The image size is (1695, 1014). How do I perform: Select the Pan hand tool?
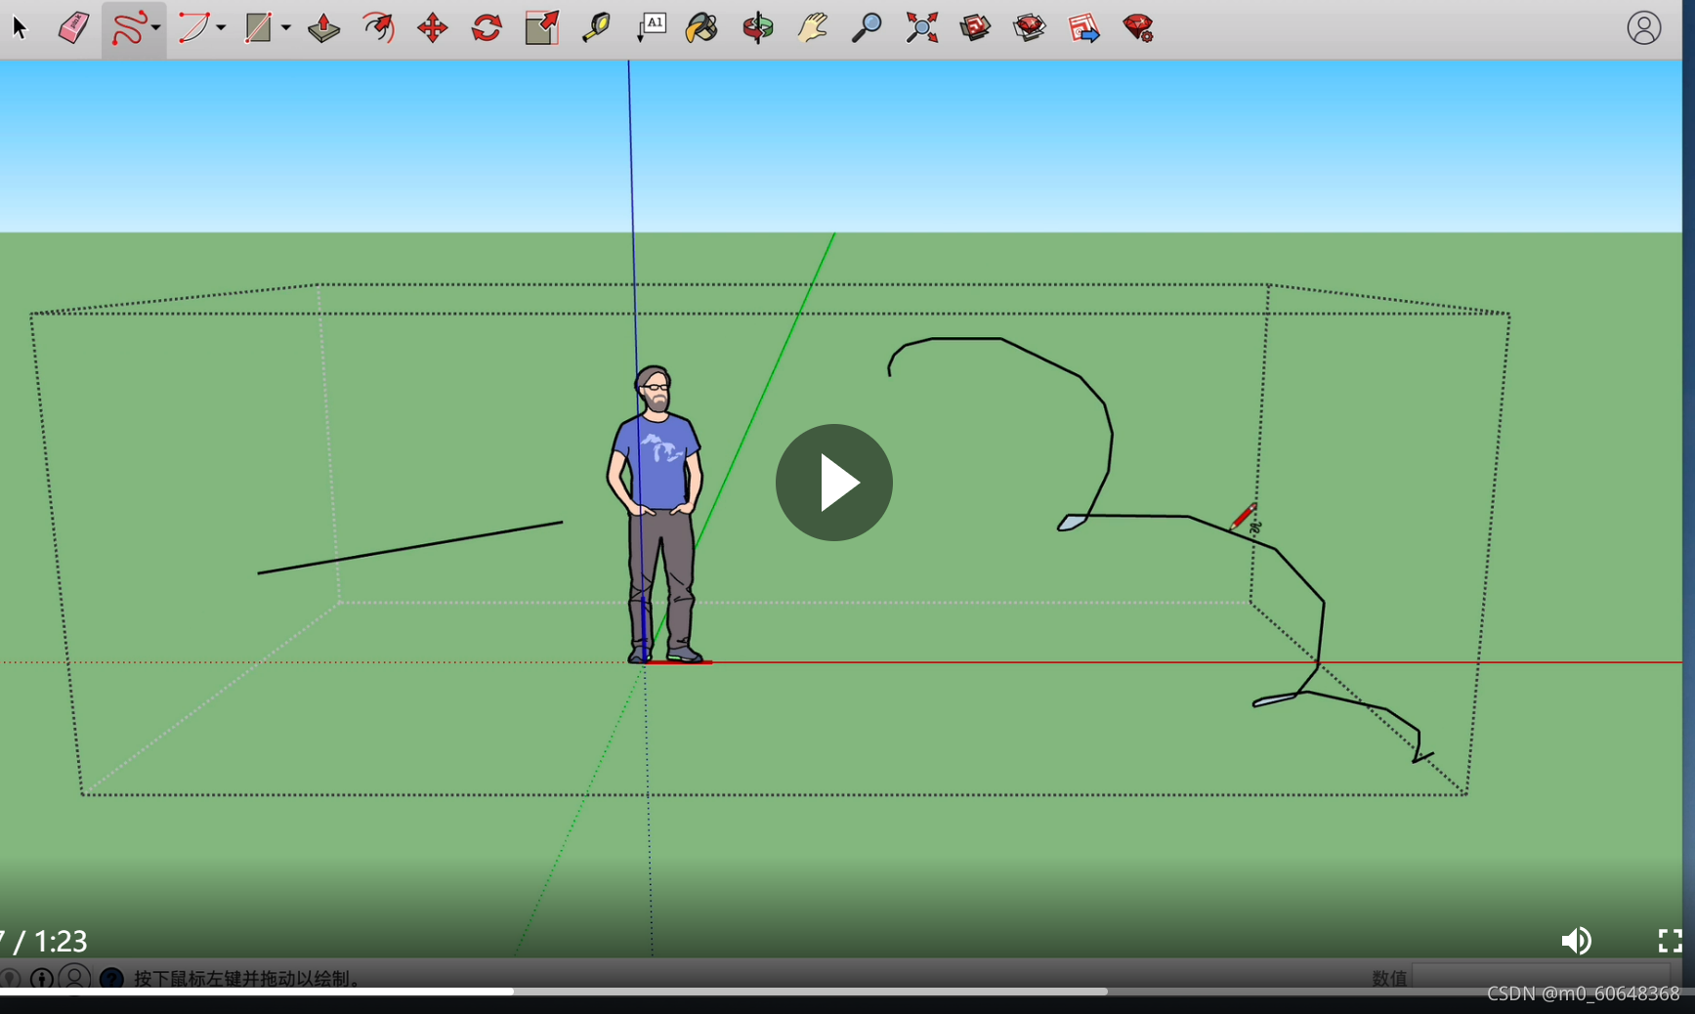[x=812, y=27]
